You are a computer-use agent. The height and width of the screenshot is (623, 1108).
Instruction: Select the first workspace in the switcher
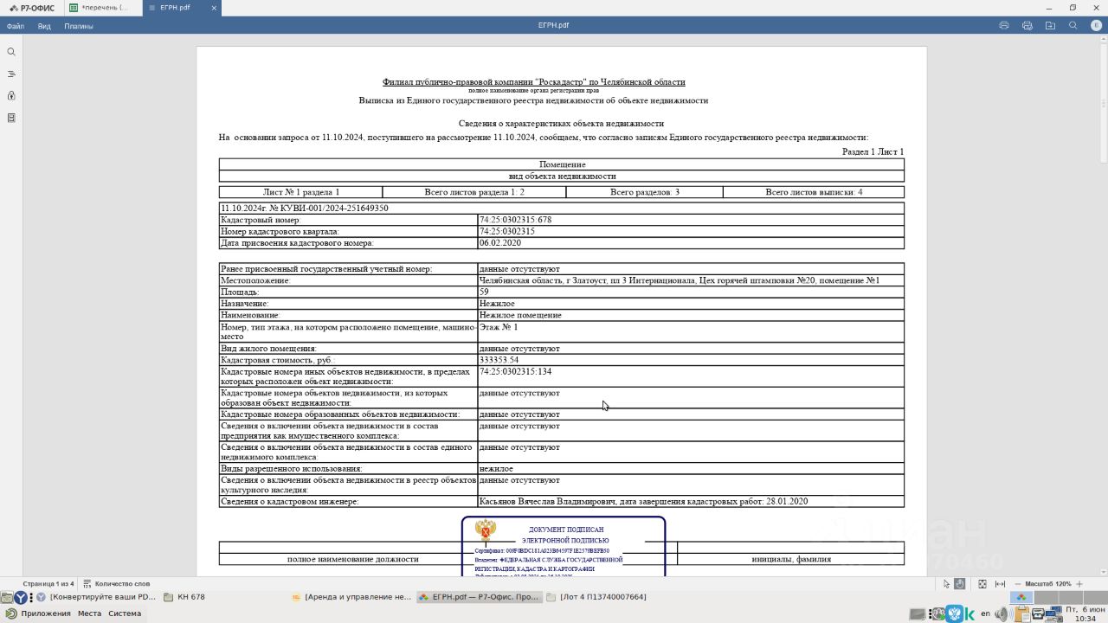click(1021, 597)
